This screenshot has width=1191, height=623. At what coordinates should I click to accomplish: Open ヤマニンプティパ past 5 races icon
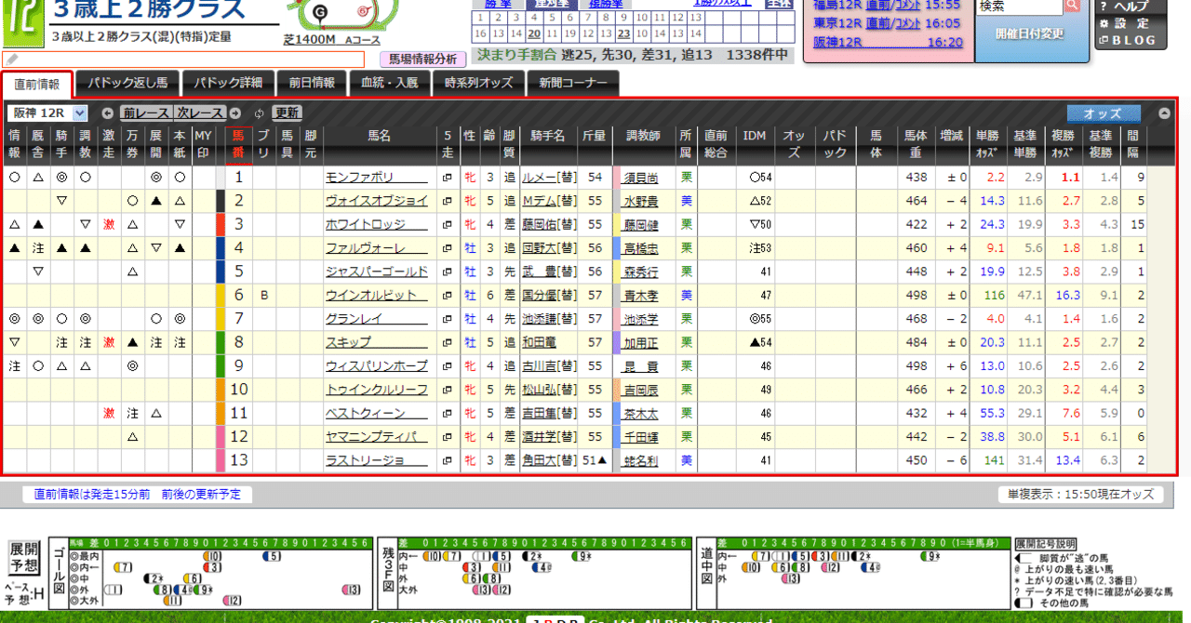pyautogui.click(x=448, y=437)
